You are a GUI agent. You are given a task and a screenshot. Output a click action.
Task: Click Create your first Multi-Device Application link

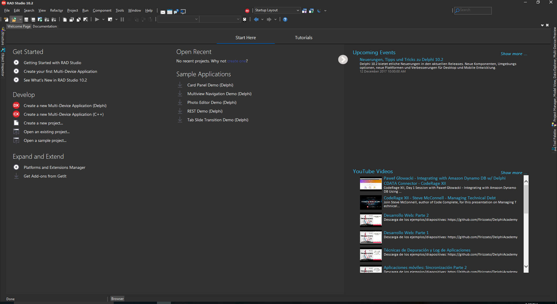[60, 71]
